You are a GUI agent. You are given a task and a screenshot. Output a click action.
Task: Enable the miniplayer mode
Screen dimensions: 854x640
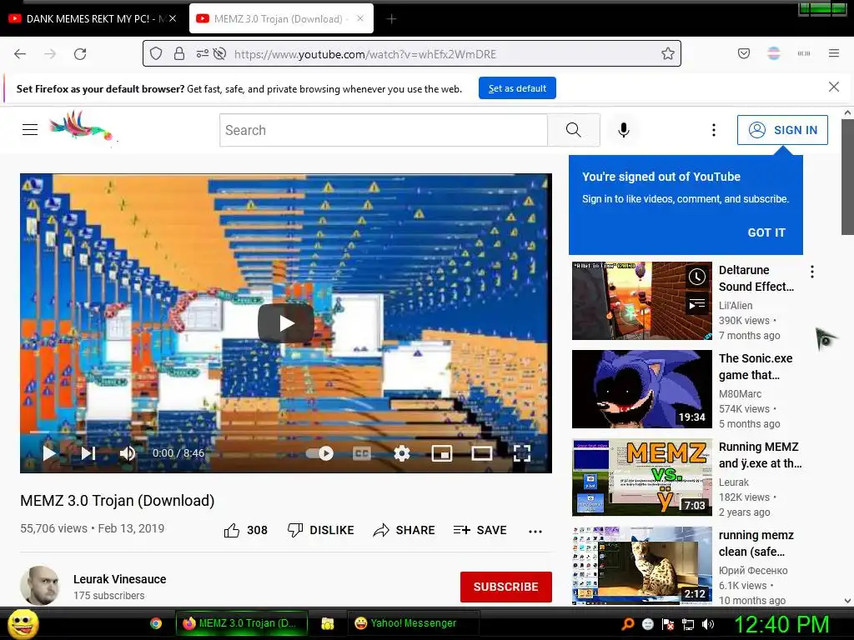(442, 453)
